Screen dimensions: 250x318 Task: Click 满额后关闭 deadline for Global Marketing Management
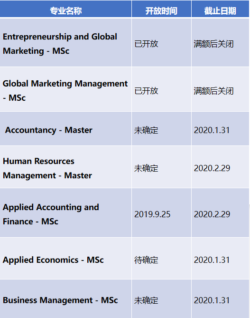tap(213, 91)
